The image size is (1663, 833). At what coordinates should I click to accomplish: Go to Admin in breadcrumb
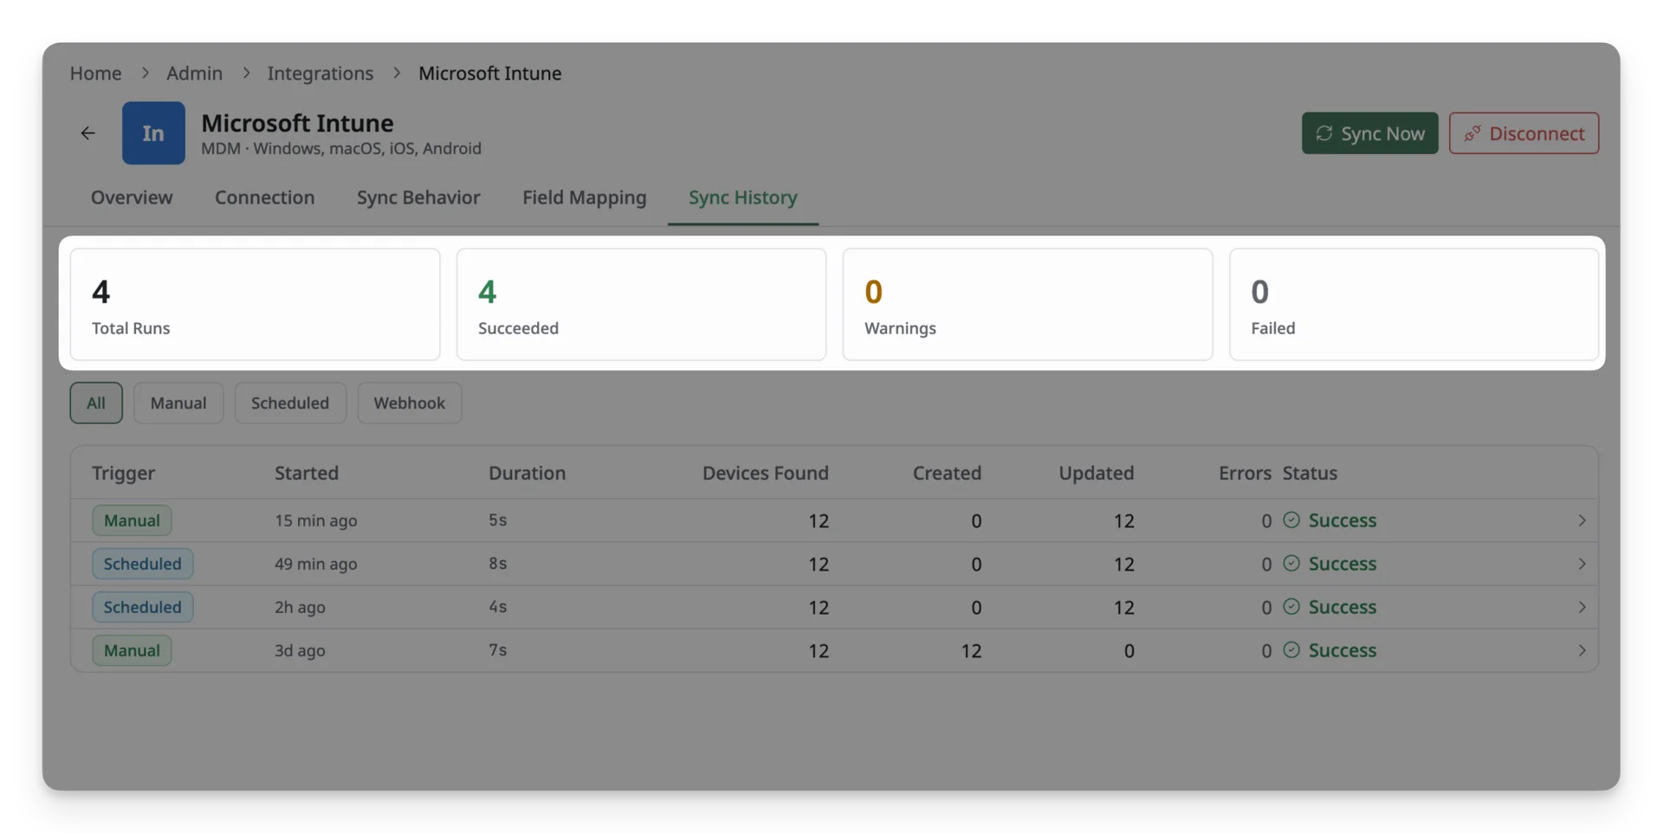pos(194,73)
